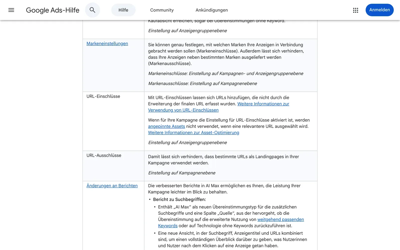Screen dimensions: 400x250
Task: Click the Anmelden button
Action: (x=379, y=10)
